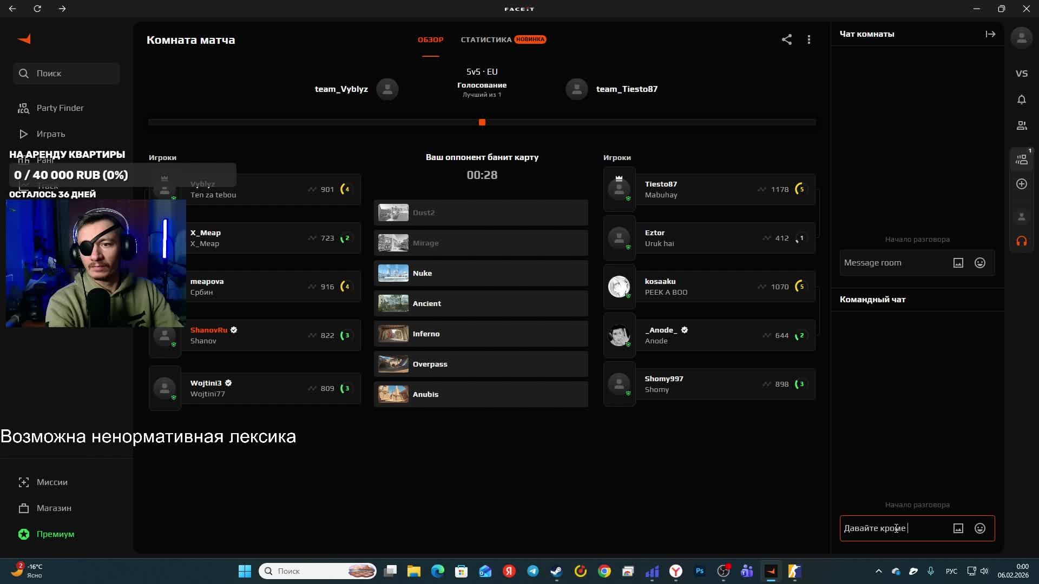
Task: Switch to the Статистика tab
Action: pos(486,39)
